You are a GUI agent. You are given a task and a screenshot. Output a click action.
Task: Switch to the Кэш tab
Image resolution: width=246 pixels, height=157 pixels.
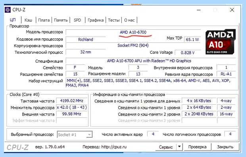(29, 20)
